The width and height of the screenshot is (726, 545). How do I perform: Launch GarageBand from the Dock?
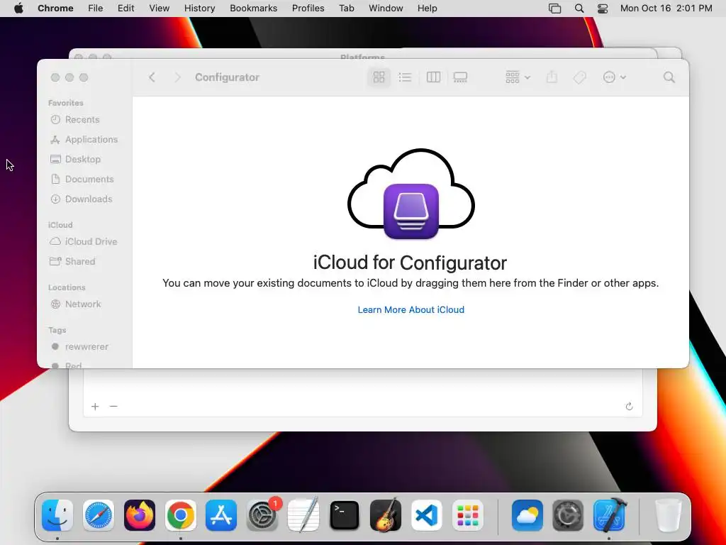click(x=386, y=515)
